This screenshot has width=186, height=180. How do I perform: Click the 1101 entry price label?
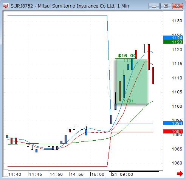click(x=129, y=101)
